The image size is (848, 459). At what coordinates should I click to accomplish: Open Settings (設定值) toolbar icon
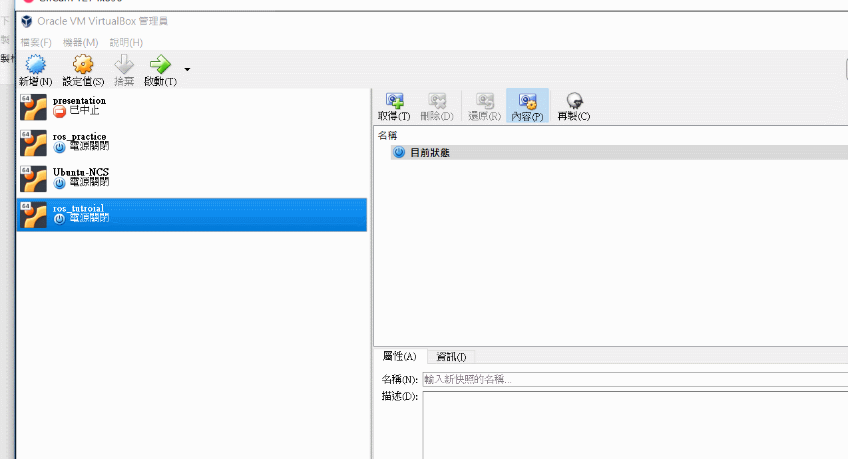(83, 65)
